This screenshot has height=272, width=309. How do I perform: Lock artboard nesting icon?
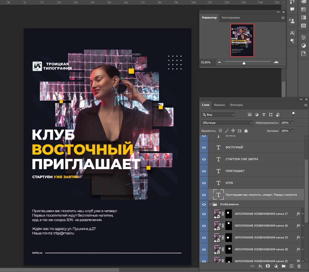(x=240, y=131)
